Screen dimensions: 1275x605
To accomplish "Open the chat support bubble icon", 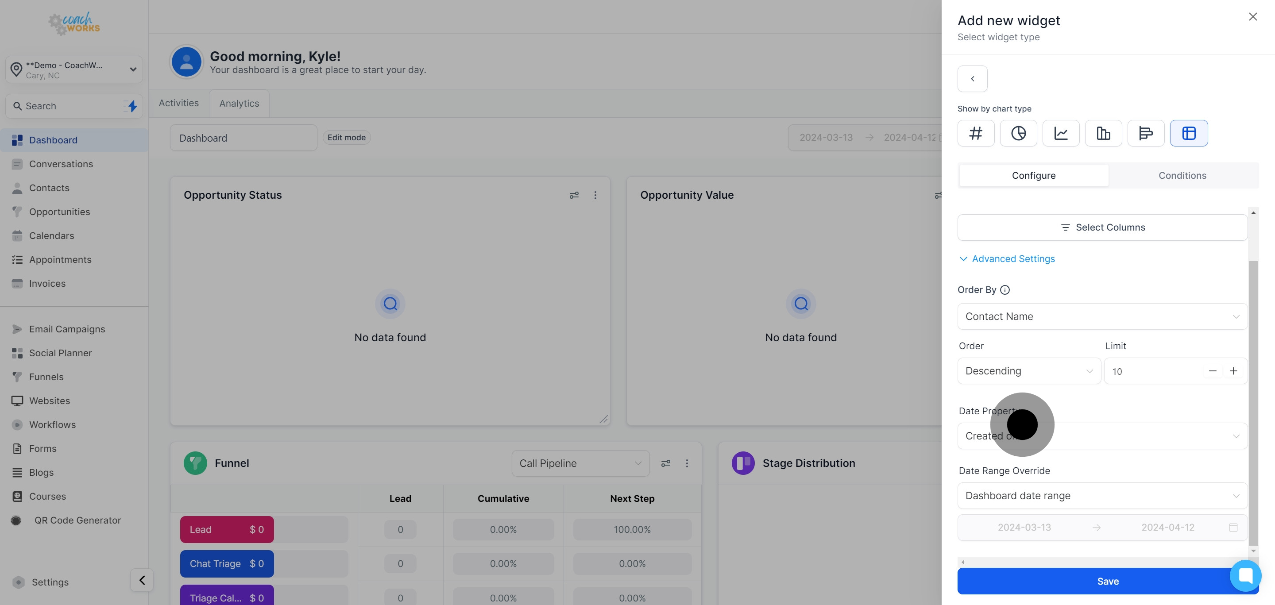I will [x=1245, y=575].
